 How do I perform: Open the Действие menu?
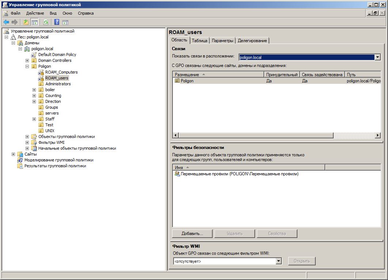point(35,13)
